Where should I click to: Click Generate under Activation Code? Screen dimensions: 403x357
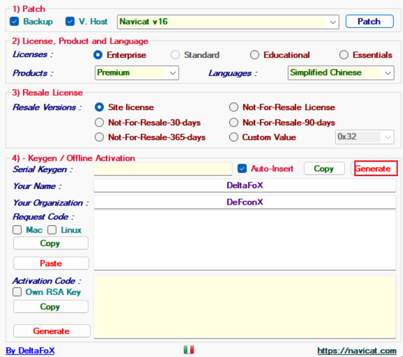coord(52,331)
